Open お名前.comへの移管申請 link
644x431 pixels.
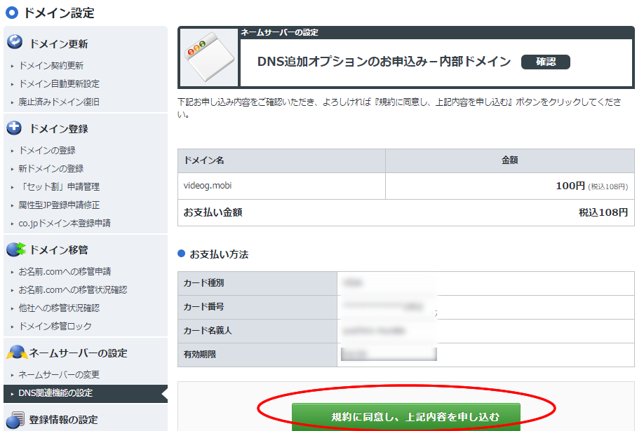65,272
